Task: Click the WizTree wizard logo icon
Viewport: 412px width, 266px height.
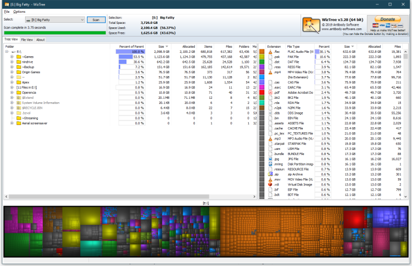Action: (x=311, y=25)
